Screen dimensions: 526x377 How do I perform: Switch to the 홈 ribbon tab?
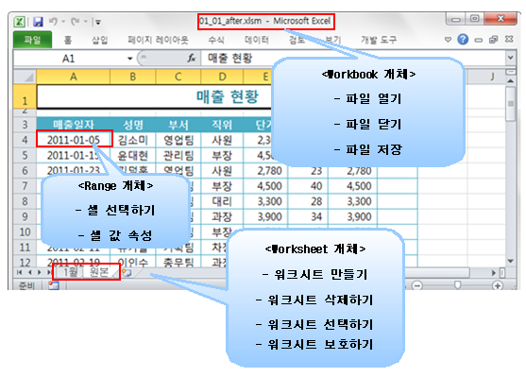click(68, 41)
